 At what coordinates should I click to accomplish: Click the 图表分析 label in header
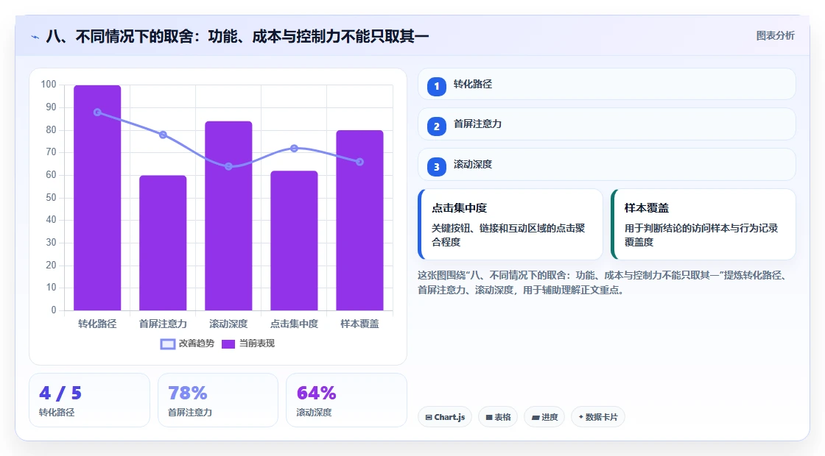click(776, 36)
